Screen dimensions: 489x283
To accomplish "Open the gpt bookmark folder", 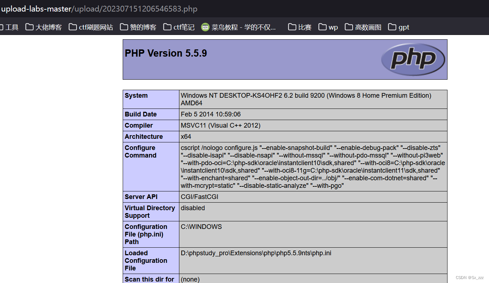I will click(x=399, y=27).
